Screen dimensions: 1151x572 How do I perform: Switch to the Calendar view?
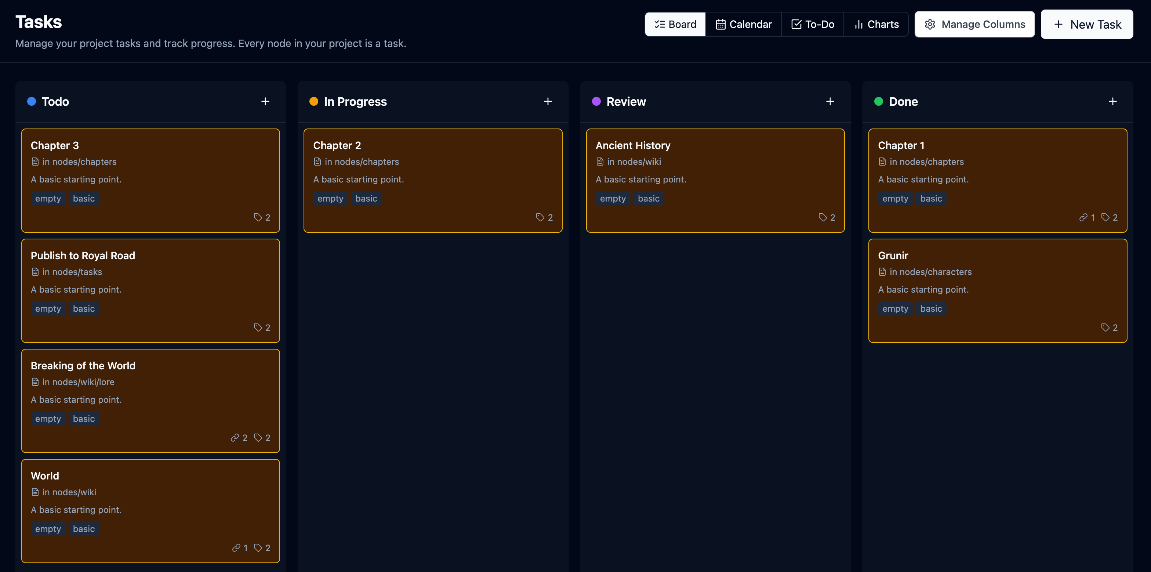[743, 24]
